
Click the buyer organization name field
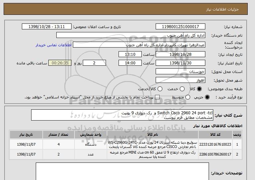coord(131,35)
